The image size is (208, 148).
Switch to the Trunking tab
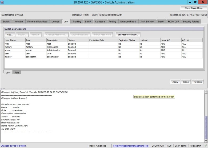[x=77, y=22]
